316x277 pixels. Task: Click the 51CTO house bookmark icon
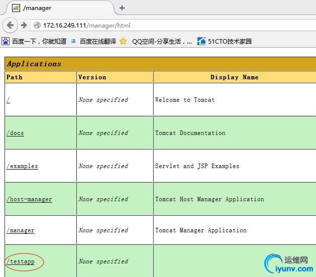[201, 41]
